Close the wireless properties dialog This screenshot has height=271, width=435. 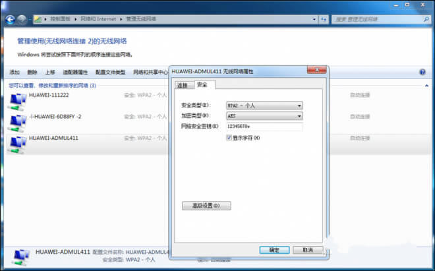[x=317, y=70]
